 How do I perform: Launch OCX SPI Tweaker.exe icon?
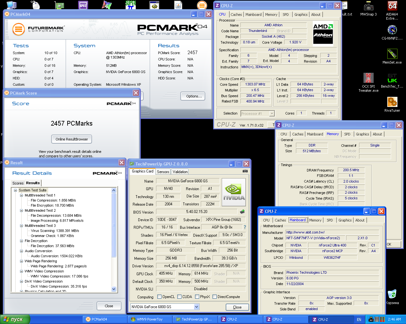point(369,82)
